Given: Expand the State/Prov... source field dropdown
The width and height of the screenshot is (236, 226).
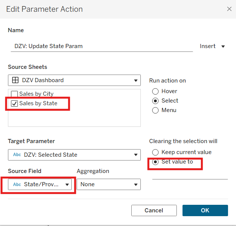Looking at the screenshot, I should pos(67,184).
